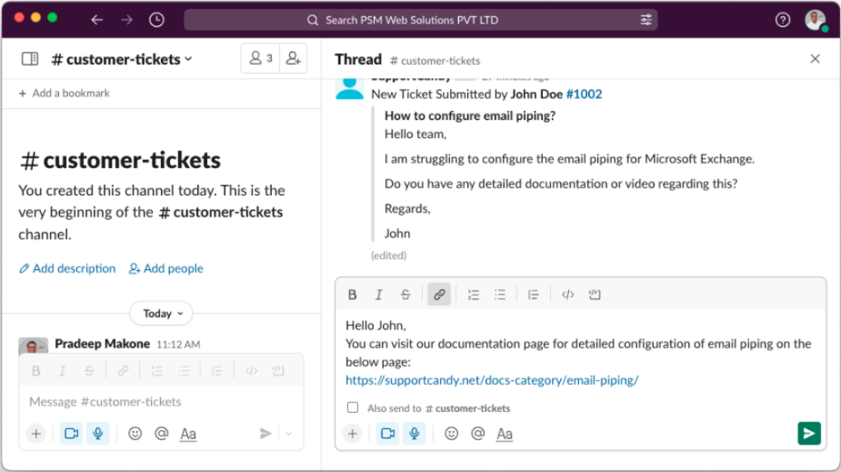Click the send arrow in channel composer
The image size is (841, 472).
265,433
